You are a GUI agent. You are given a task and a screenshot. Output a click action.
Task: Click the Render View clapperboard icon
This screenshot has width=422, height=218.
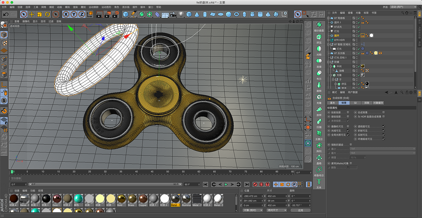(x=99, y=14)
